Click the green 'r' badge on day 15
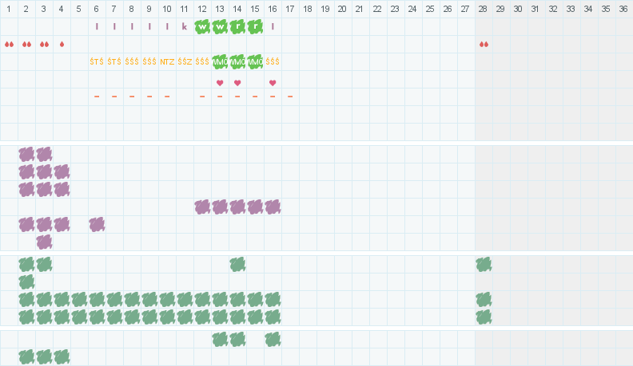Screen dimensions: 633x366 click(x=255, y=26)
